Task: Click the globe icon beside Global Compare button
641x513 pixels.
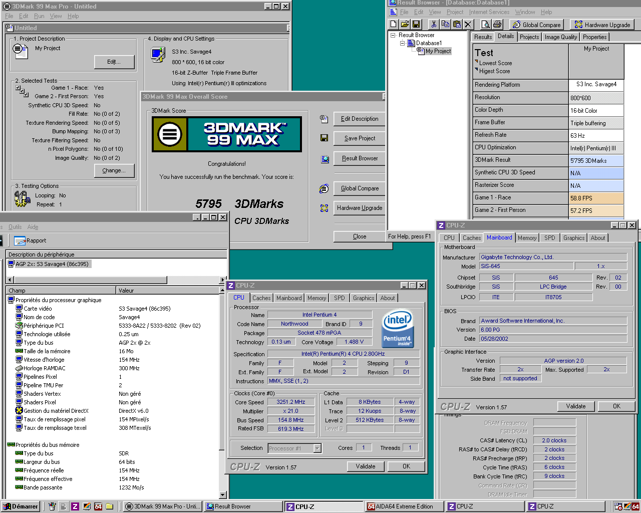Action: tap(324, 189)
